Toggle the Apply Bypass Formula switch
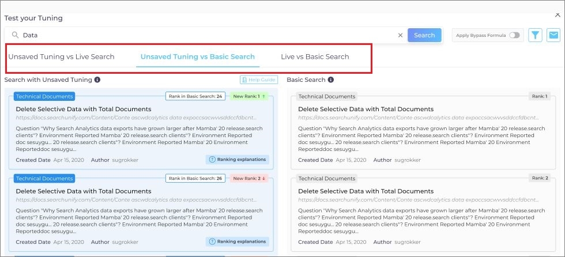 click(514, 35)
